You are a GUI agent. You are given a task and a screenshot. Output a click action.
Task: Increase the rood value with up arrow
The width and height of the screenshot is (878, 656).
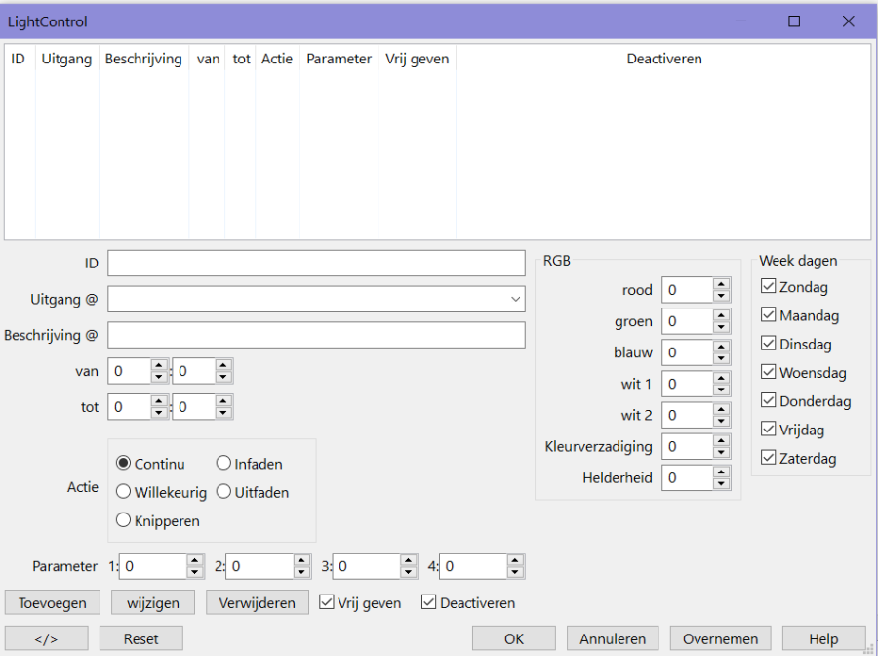pos(721,284)
